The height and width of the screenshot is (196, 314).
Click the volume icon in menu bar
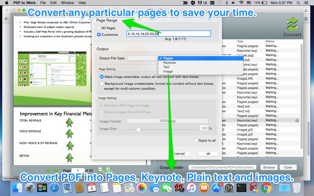point(233,3)
